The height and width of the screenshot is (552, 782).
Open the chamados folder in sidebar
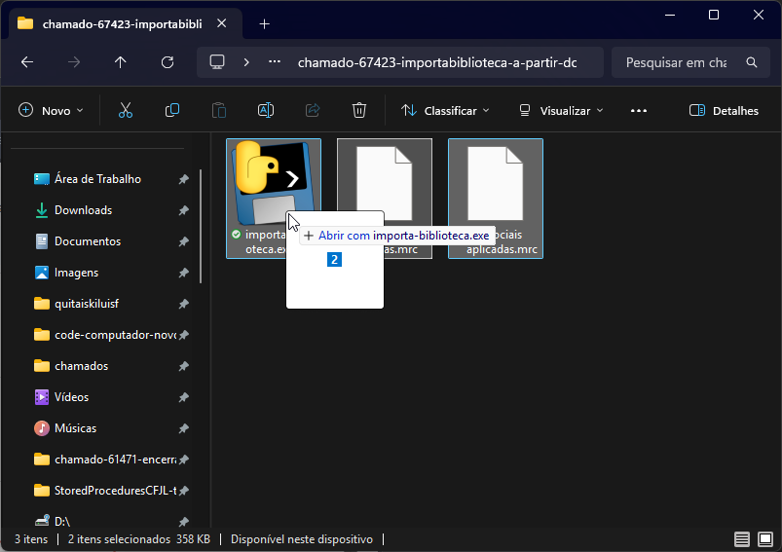pyautogui.click(x=81, y=366)
